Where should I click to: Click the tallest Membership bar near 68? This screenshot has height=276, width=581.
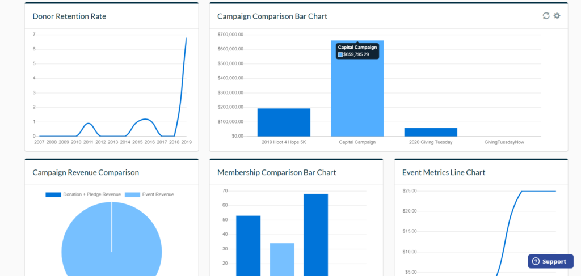tap(315, 235)
